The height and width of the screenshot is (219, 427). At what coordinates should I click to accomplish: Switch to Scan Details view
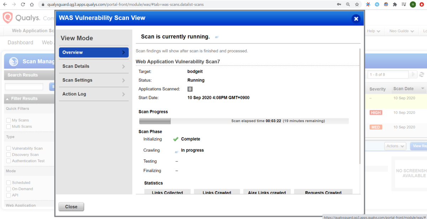pyautogui.click(x=94, y=66)
